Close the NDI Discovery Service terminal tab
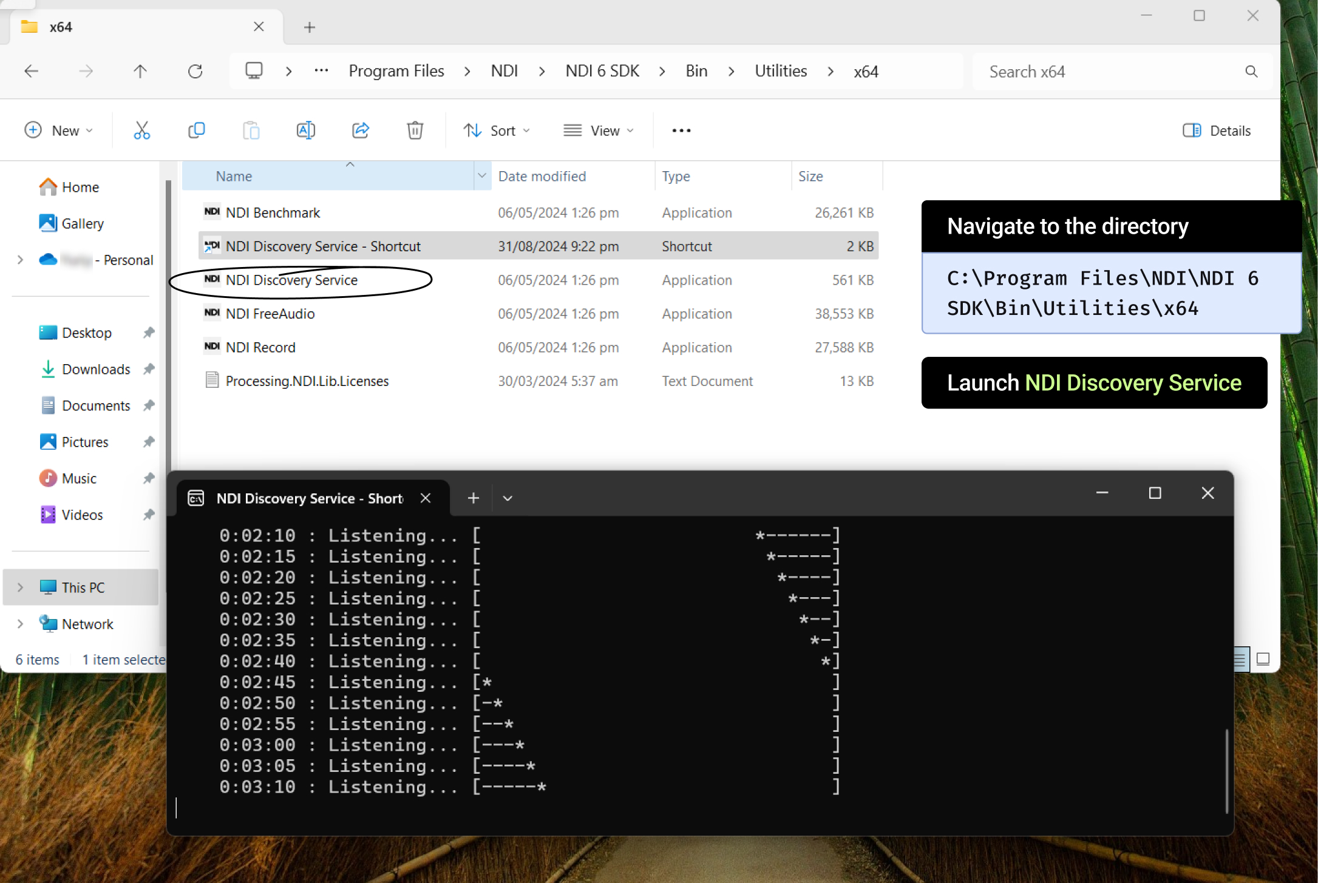The width and height of the screenshot is (1318, 883). (x=426, y=498)
